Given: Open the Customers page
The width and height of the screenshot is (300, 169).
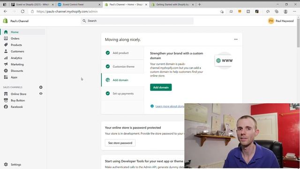Looking at the screenshot, I should pyautogui.click(x=17, y=51).
